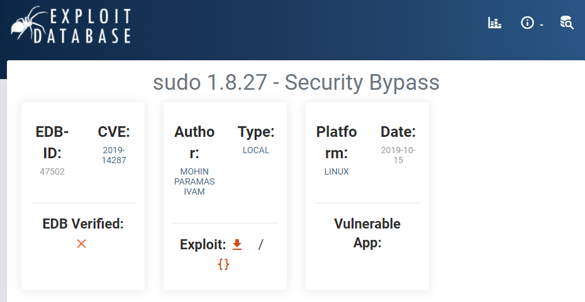This screenshot has width=585, height=302.
Task: Click the date 2019-10-15
Action: click(398, 155)
